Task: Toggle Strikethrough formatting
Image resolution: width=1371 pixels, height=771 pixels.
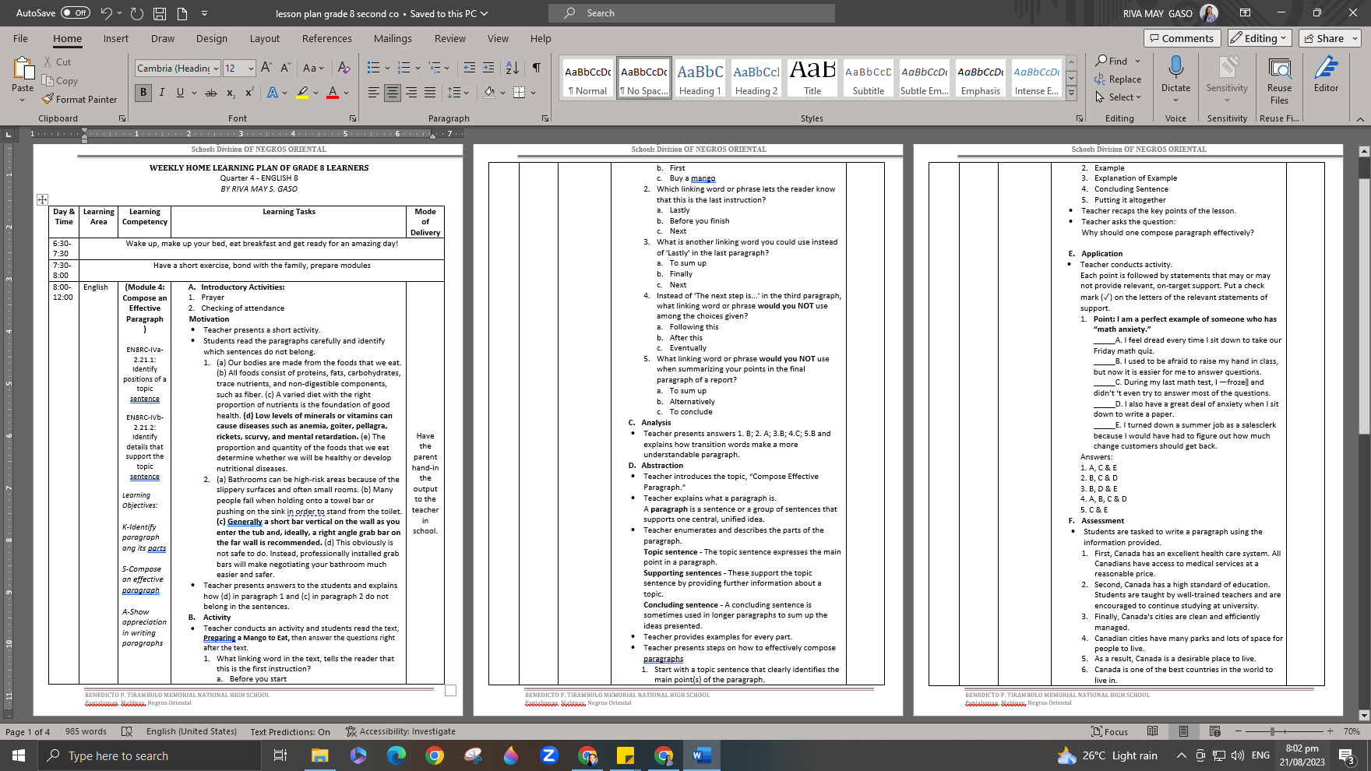Action: point(211,93)
